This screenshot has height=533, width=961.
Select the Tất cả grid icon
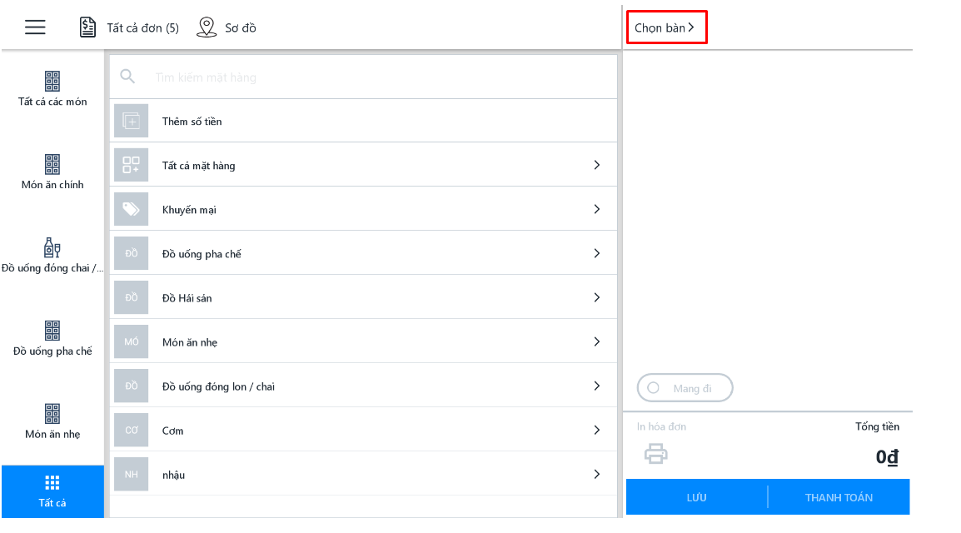52,483
